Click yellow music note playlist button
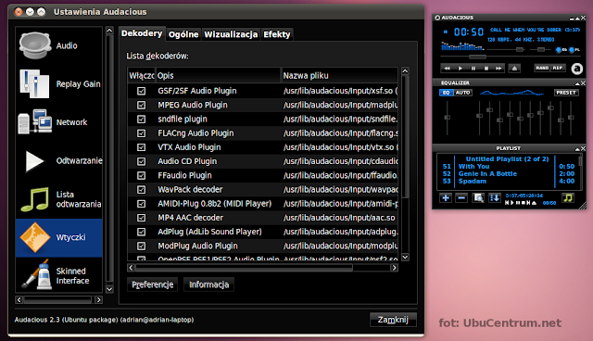This screenshot has width=593, height=341. [568, 197]
